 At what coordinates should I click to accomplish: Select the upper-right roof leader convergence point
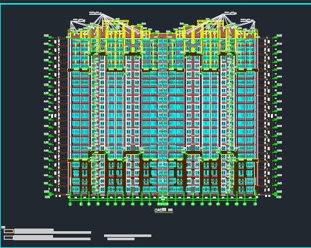tap(223, 14)
